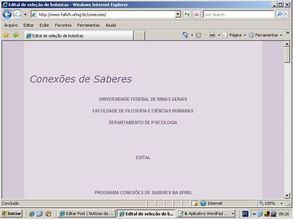The height and width of the screenshot is (219, 293).
Task: Stop loading with the red X icon
Action: [x=197, y=14]
